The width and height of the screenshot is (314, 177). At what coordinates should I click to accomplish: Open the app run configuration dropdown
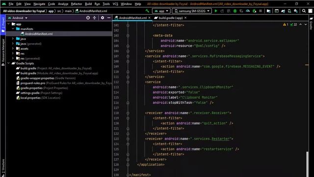click(x=161, y=11)
